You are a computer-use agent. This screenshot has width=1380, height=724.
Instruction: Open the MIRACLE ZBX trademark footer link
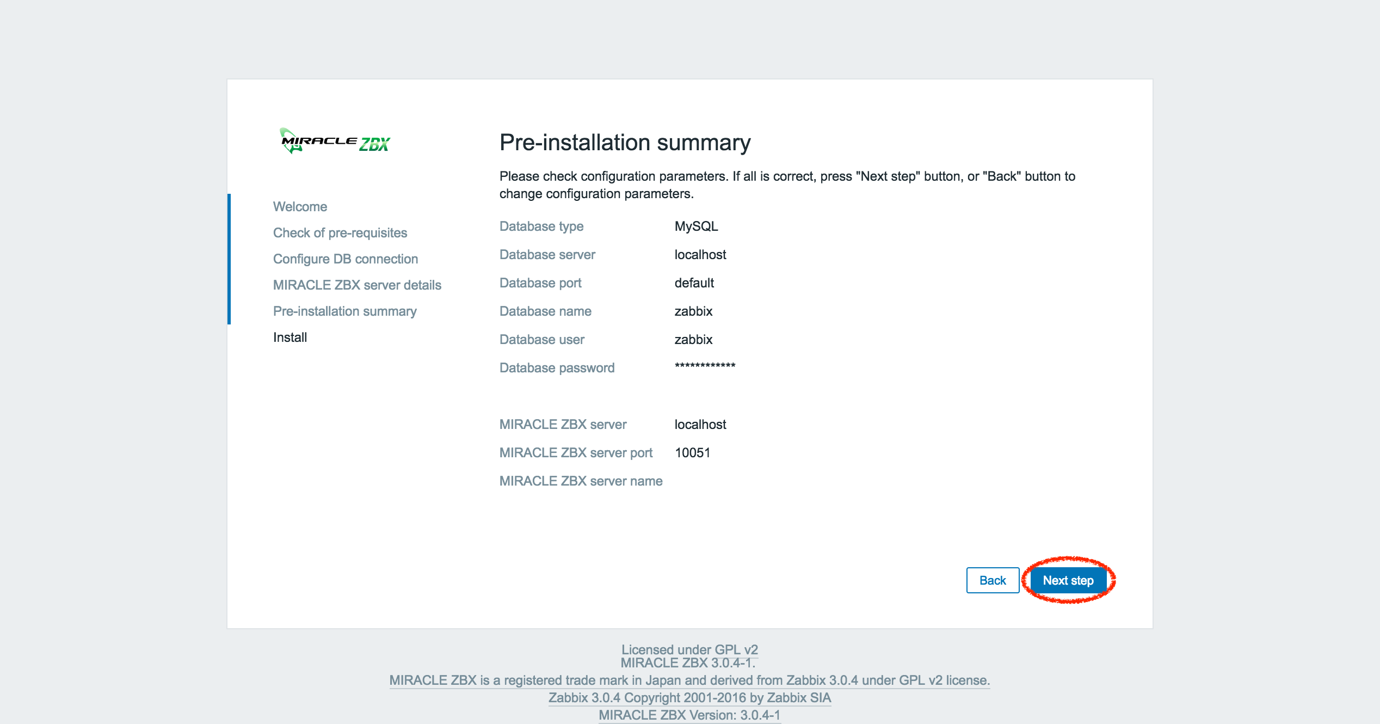coord(690,680)
